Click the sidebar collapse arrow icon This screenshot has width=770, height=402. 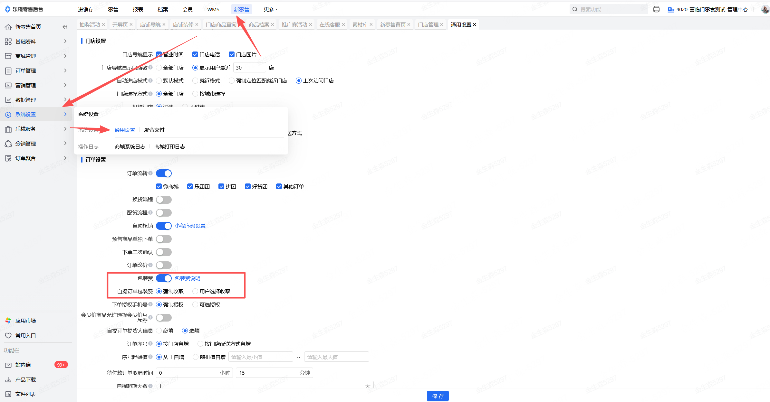[65, 27]
